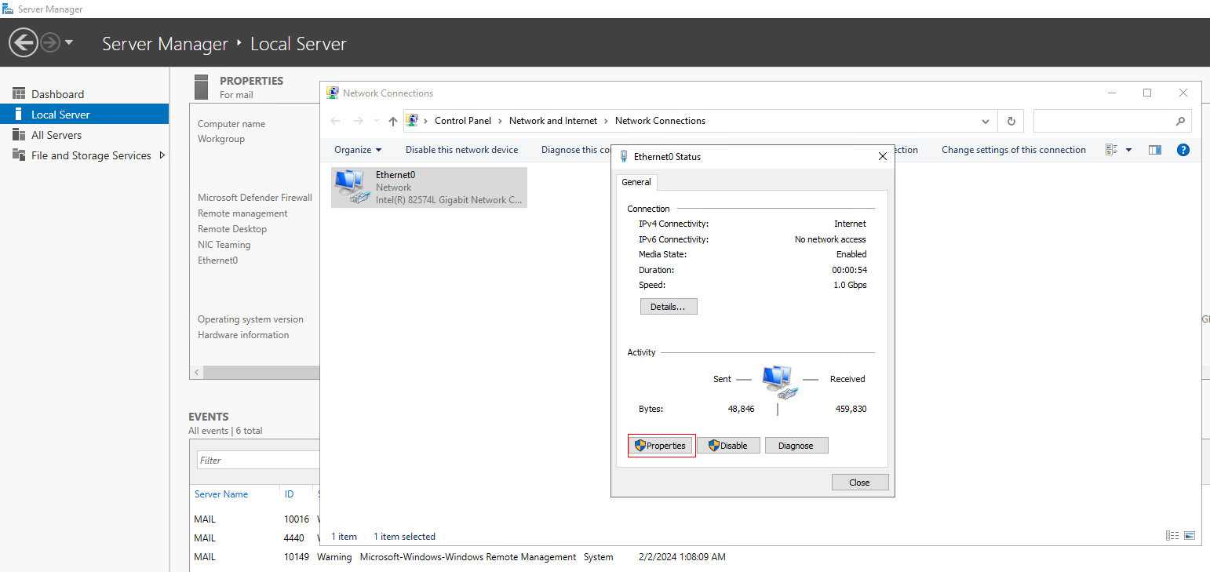
Task: Open the Server Manager navigation history dropdown
Action: click(x=69, y=42)
